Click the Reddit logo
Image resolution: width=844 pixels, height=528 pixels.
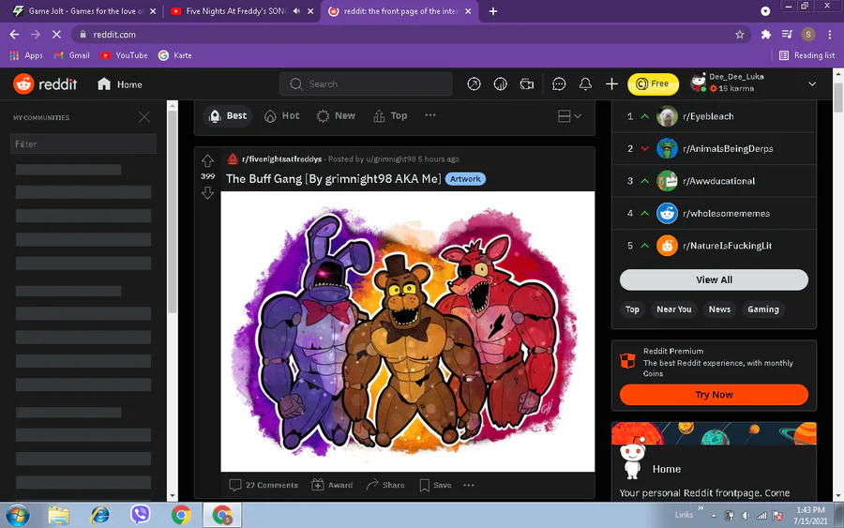tap(45, 84)
